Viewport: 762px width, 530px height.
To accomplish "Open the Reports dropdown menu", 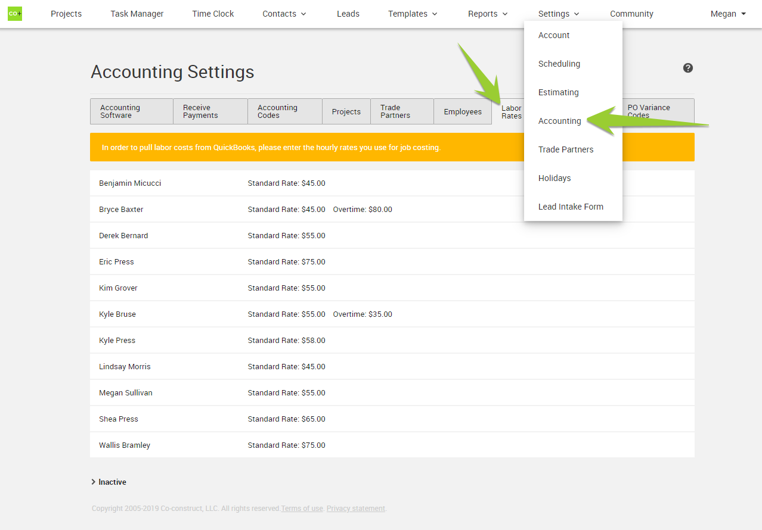I will click(488, 14).
